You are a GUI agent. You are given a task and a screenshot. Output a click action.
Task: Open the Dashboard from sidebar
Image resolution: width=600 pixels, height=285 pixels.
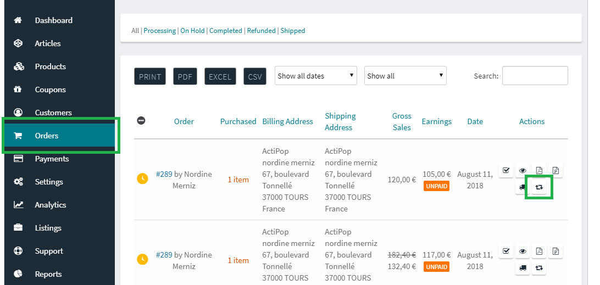point(53,20)
